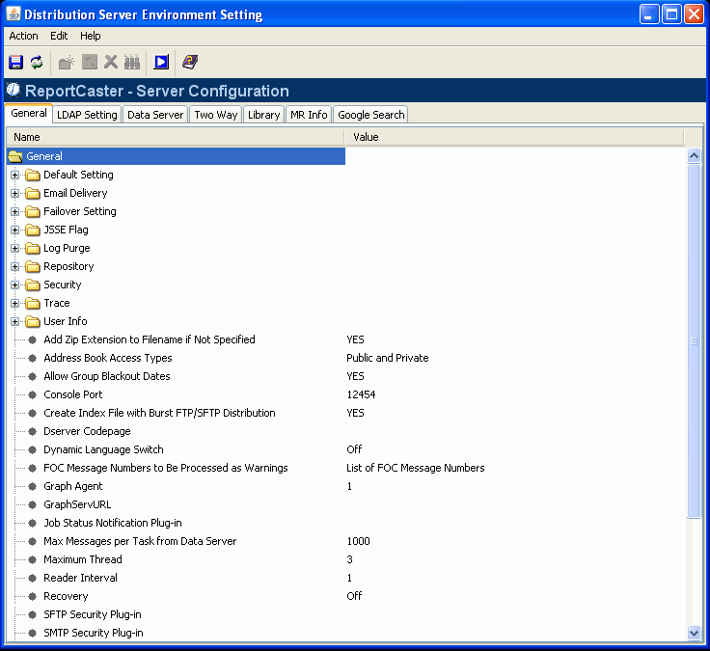Image resolution: width=710 pixels, height=651 pixels.
Task: Click value 12454 for Console Port
Action: click(361, 394)
